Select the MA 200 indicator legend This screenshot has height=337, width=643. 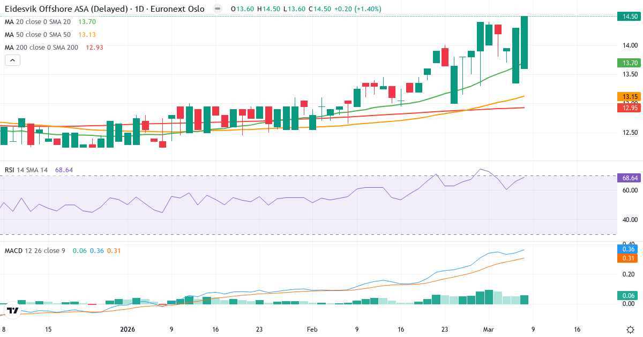pos(42,48)
